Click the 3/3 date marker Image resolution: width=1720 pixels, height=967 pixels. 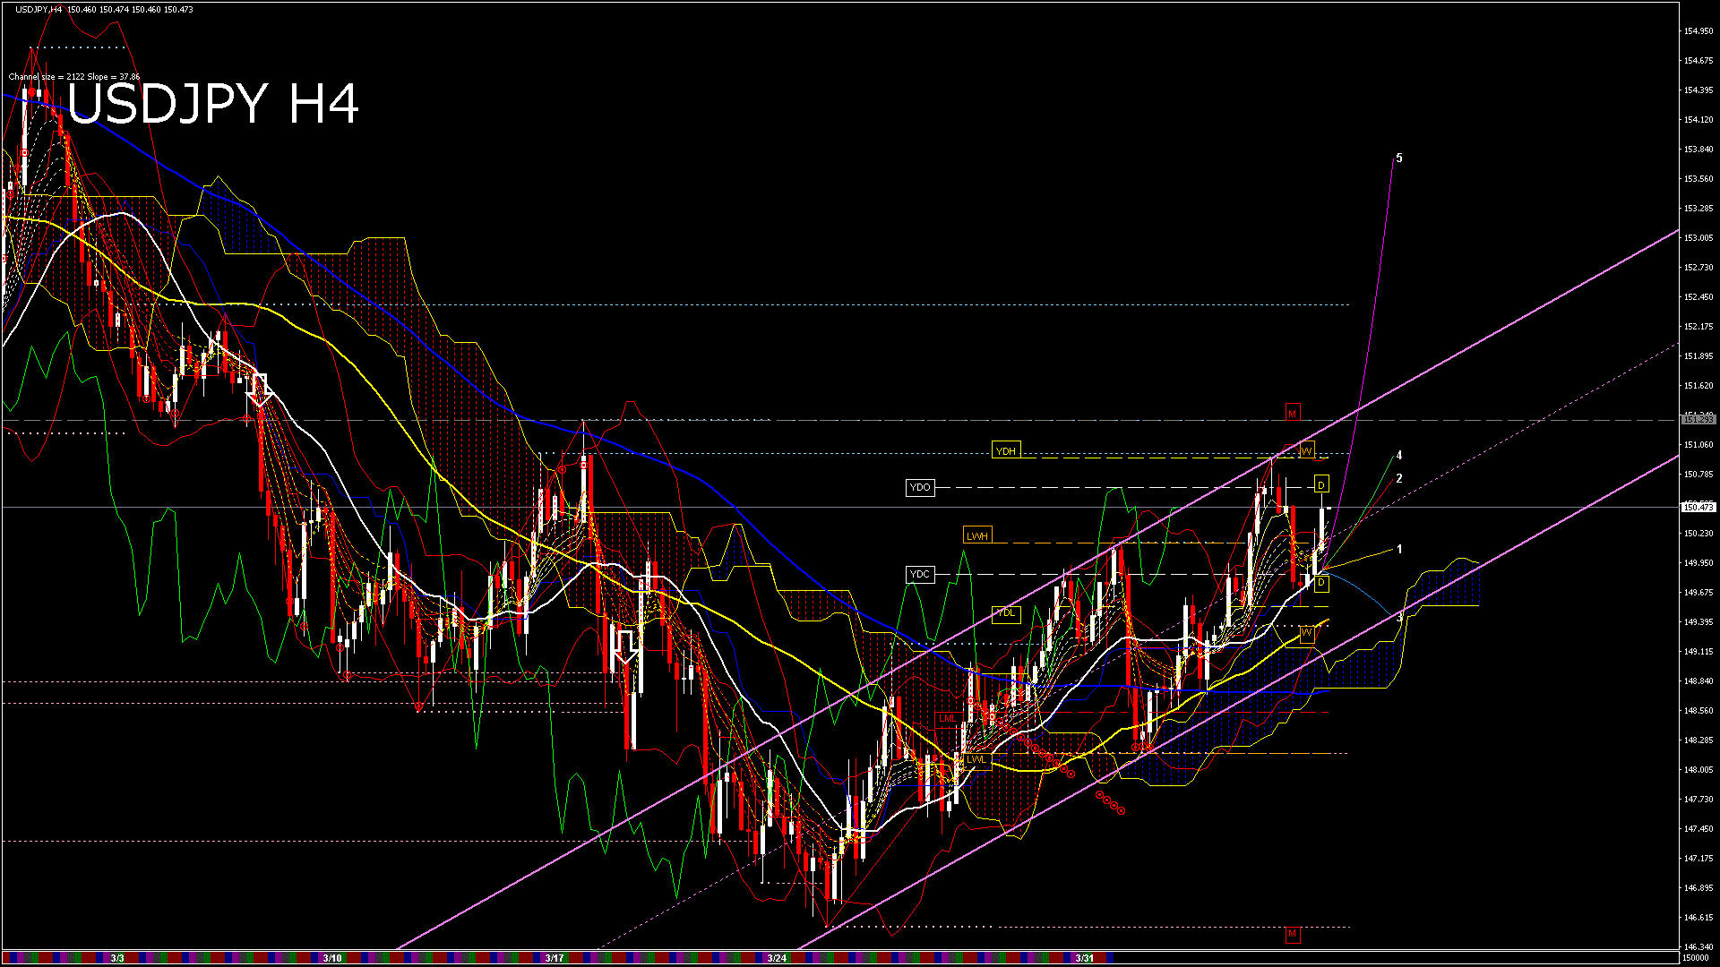point(117,958)
